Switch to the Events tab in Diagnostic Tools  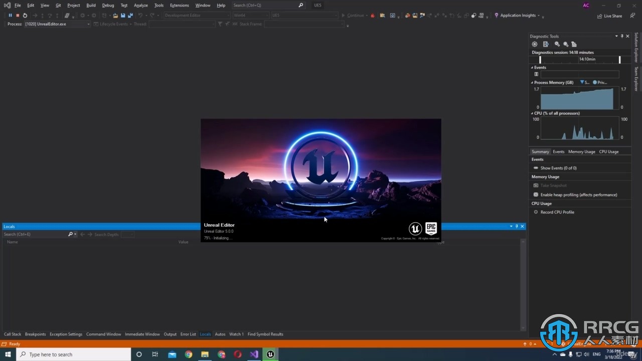[x=559, y=151]
